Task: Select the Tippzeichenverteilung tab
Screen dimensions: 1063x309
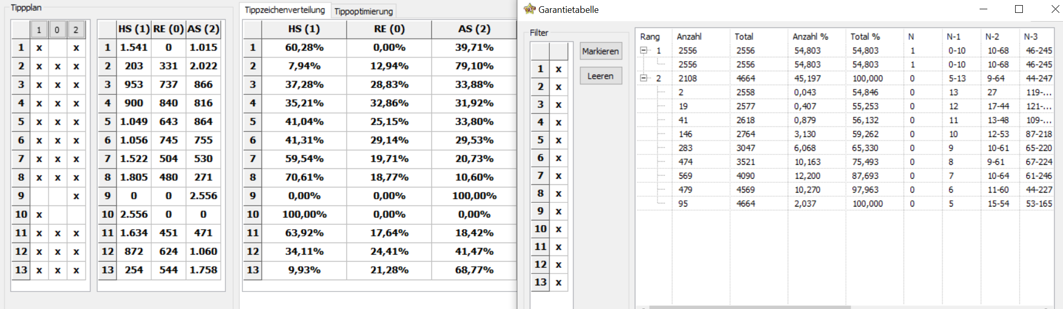Action: [285, 10]
